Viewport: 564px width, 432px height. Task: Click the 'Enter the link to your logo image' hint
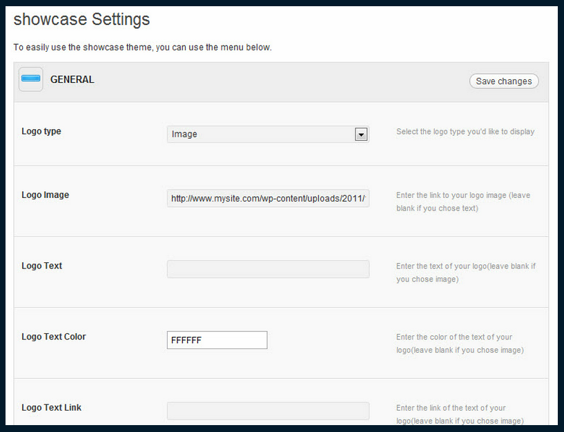point(463,202)
